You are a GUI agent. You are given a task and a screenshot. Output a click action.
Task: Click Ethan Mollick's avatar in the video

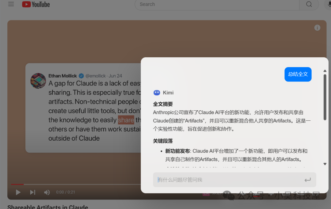[38, 81]
